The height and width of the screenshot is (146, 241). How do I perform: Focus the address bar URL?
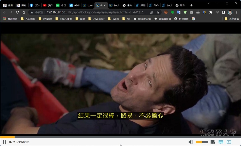[96, 12]
